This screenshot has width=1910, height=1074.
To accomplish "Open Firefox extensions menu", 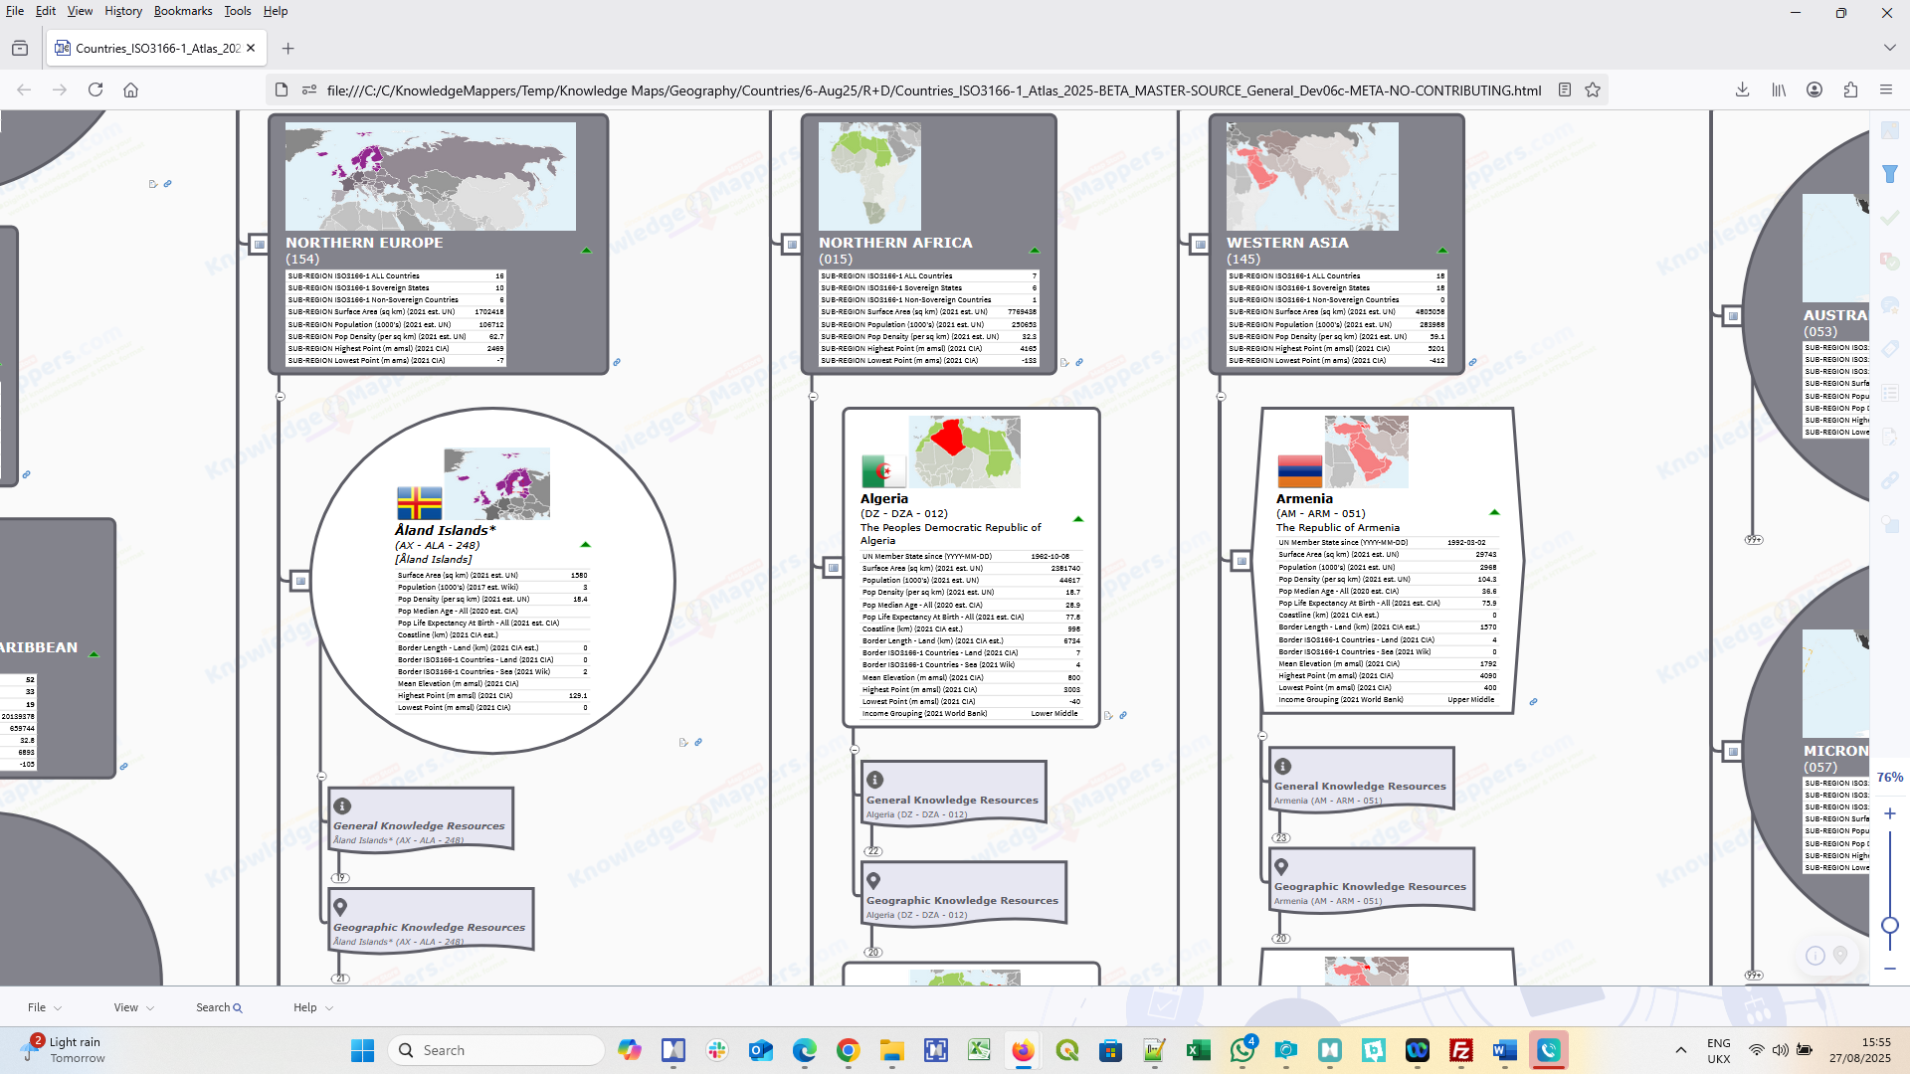I will (1850, 89).
